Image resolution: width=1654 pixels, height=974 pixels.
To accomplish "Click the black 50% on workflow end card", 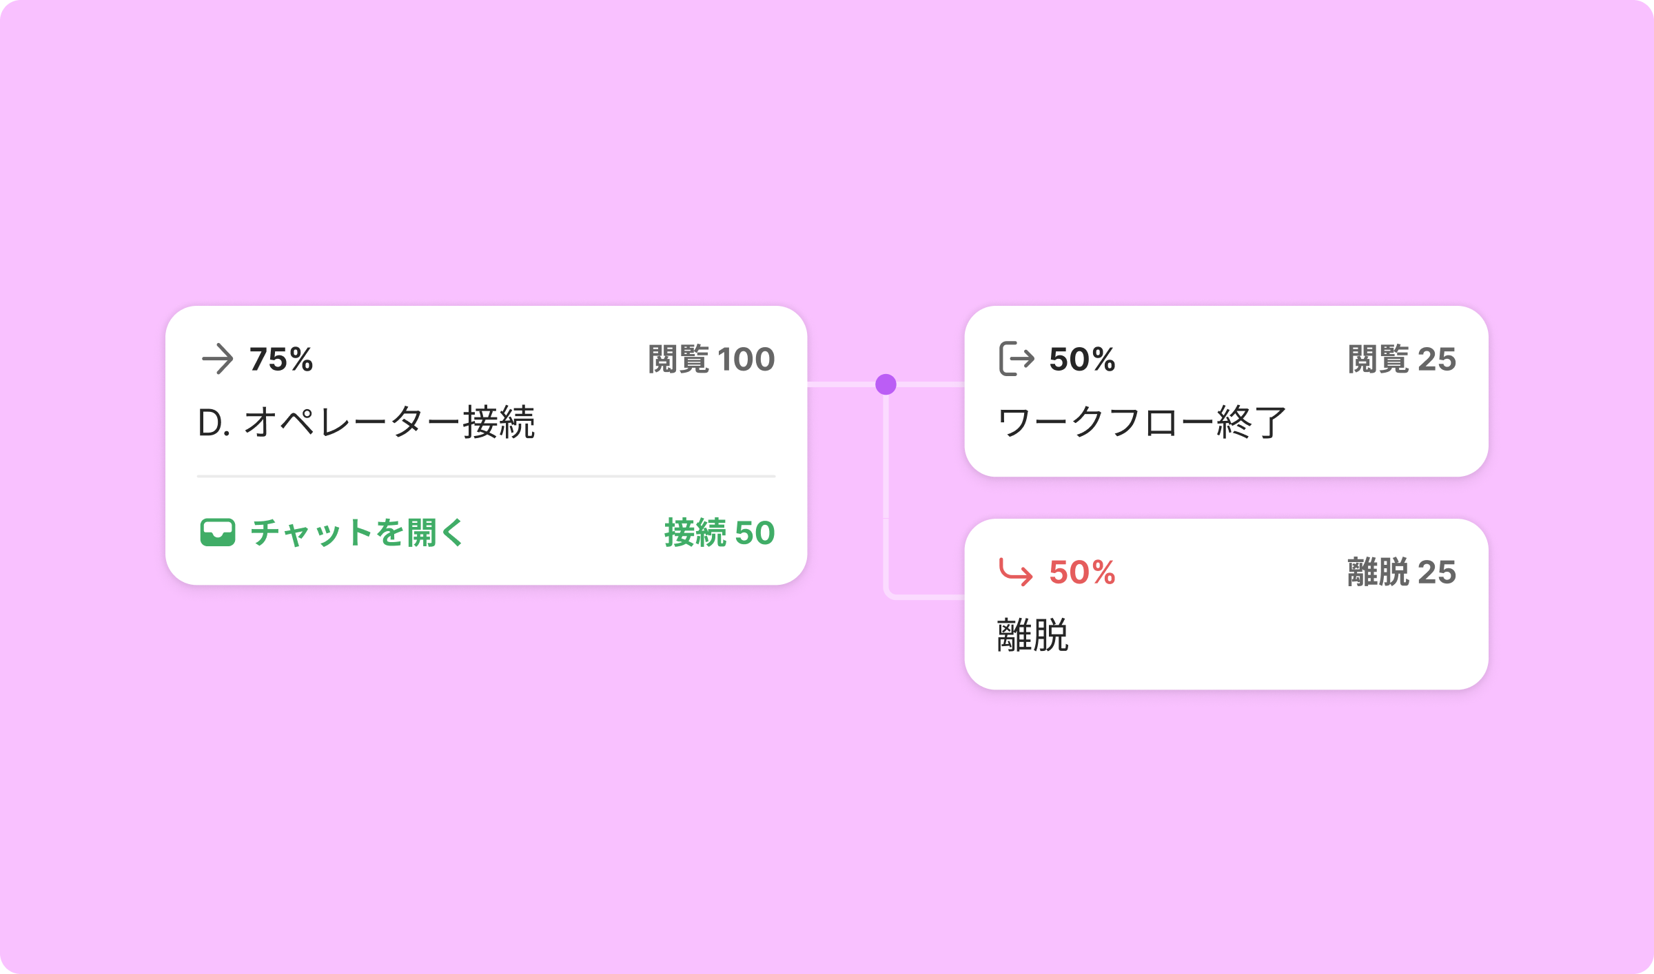I will (x=1082, y=359).
